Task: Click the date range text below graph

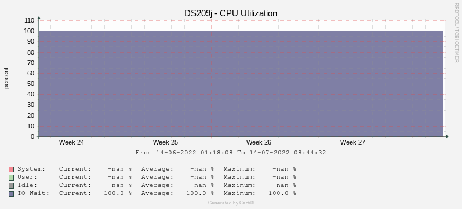Action: pos(231,153)
